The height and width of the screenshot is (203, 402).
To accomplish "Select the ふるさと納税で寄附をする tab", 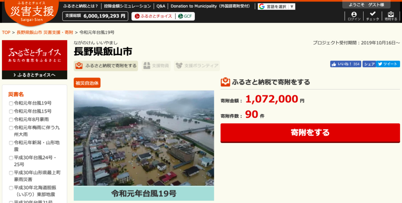I will coord(106,66).
